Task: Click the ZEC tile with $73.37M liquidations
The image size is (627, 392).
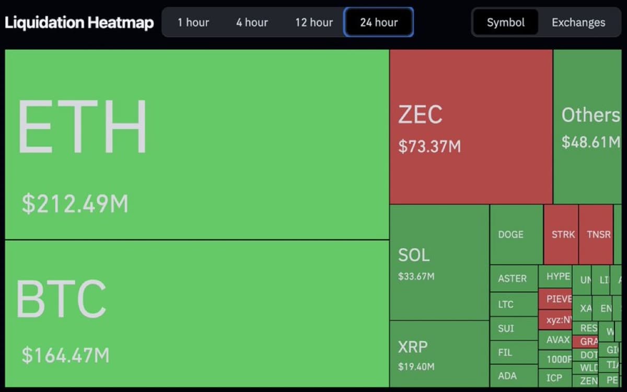Action: (x=470, y=125)
